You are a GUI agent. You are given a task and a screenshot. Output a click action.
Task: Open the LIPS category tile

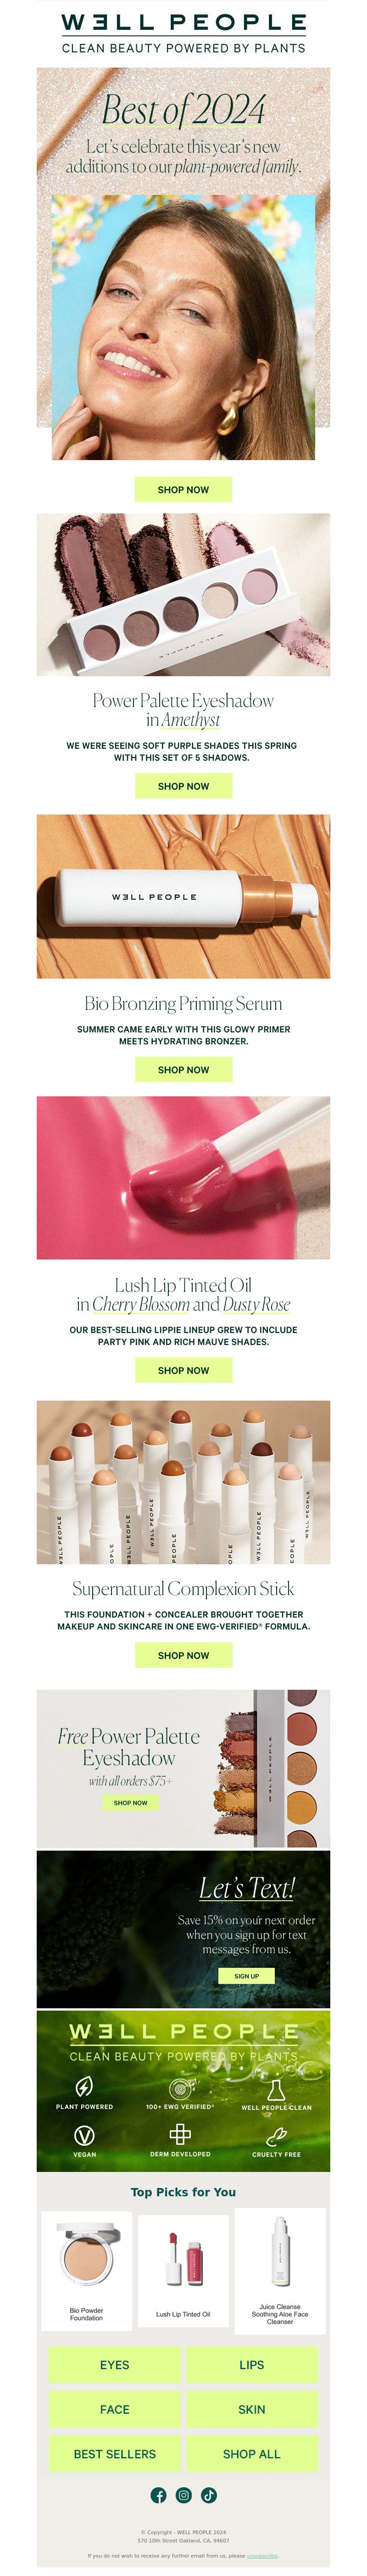251,2364
